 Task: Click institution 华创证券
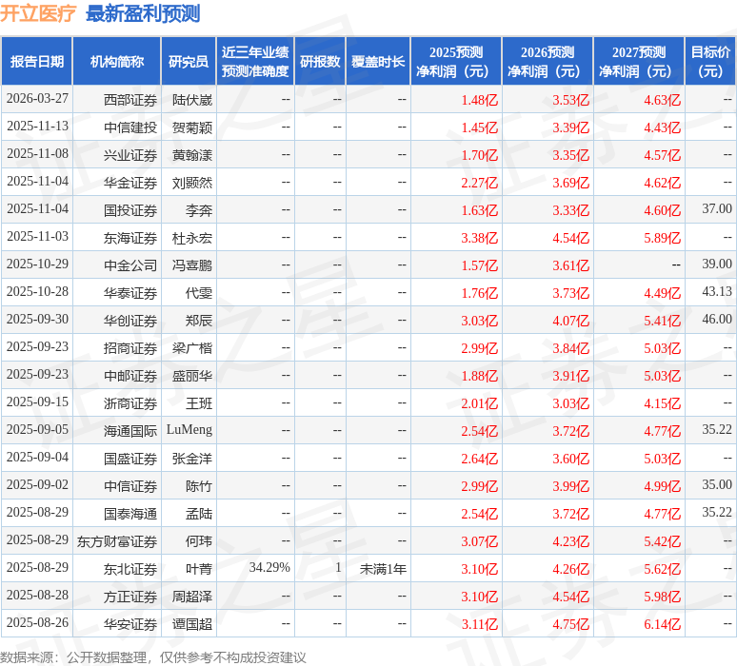coord(130,321)
